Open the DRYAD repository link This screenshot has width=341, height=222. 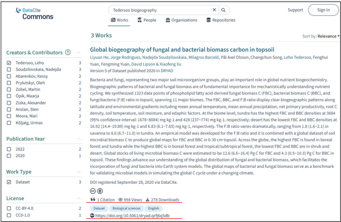[x=167, y=71]
